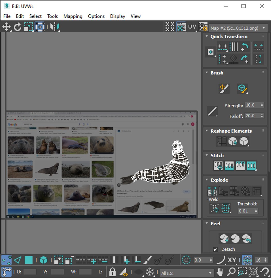The width and height of the screenshot is (271, 278).
Task: Select the Pan hand tool
Action: 220,272
